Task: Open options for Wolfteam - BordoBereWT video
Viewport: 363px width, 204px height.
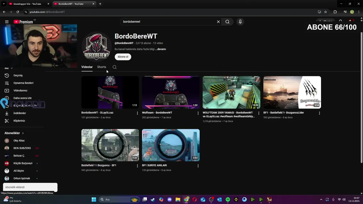Action: click(198, 113)
